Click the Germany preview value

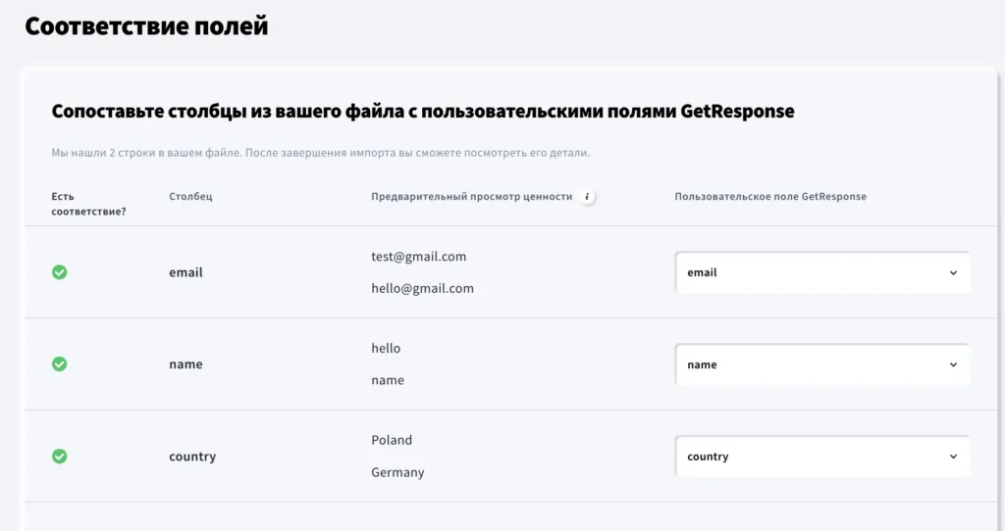tap(397, 472)
